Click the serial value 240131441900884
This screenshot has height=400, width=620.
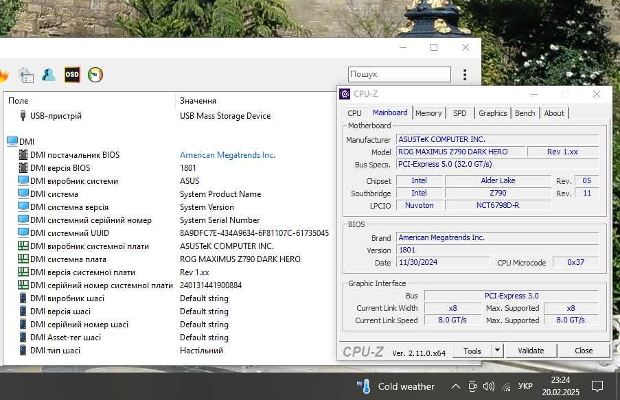click(x=211, y=285)
